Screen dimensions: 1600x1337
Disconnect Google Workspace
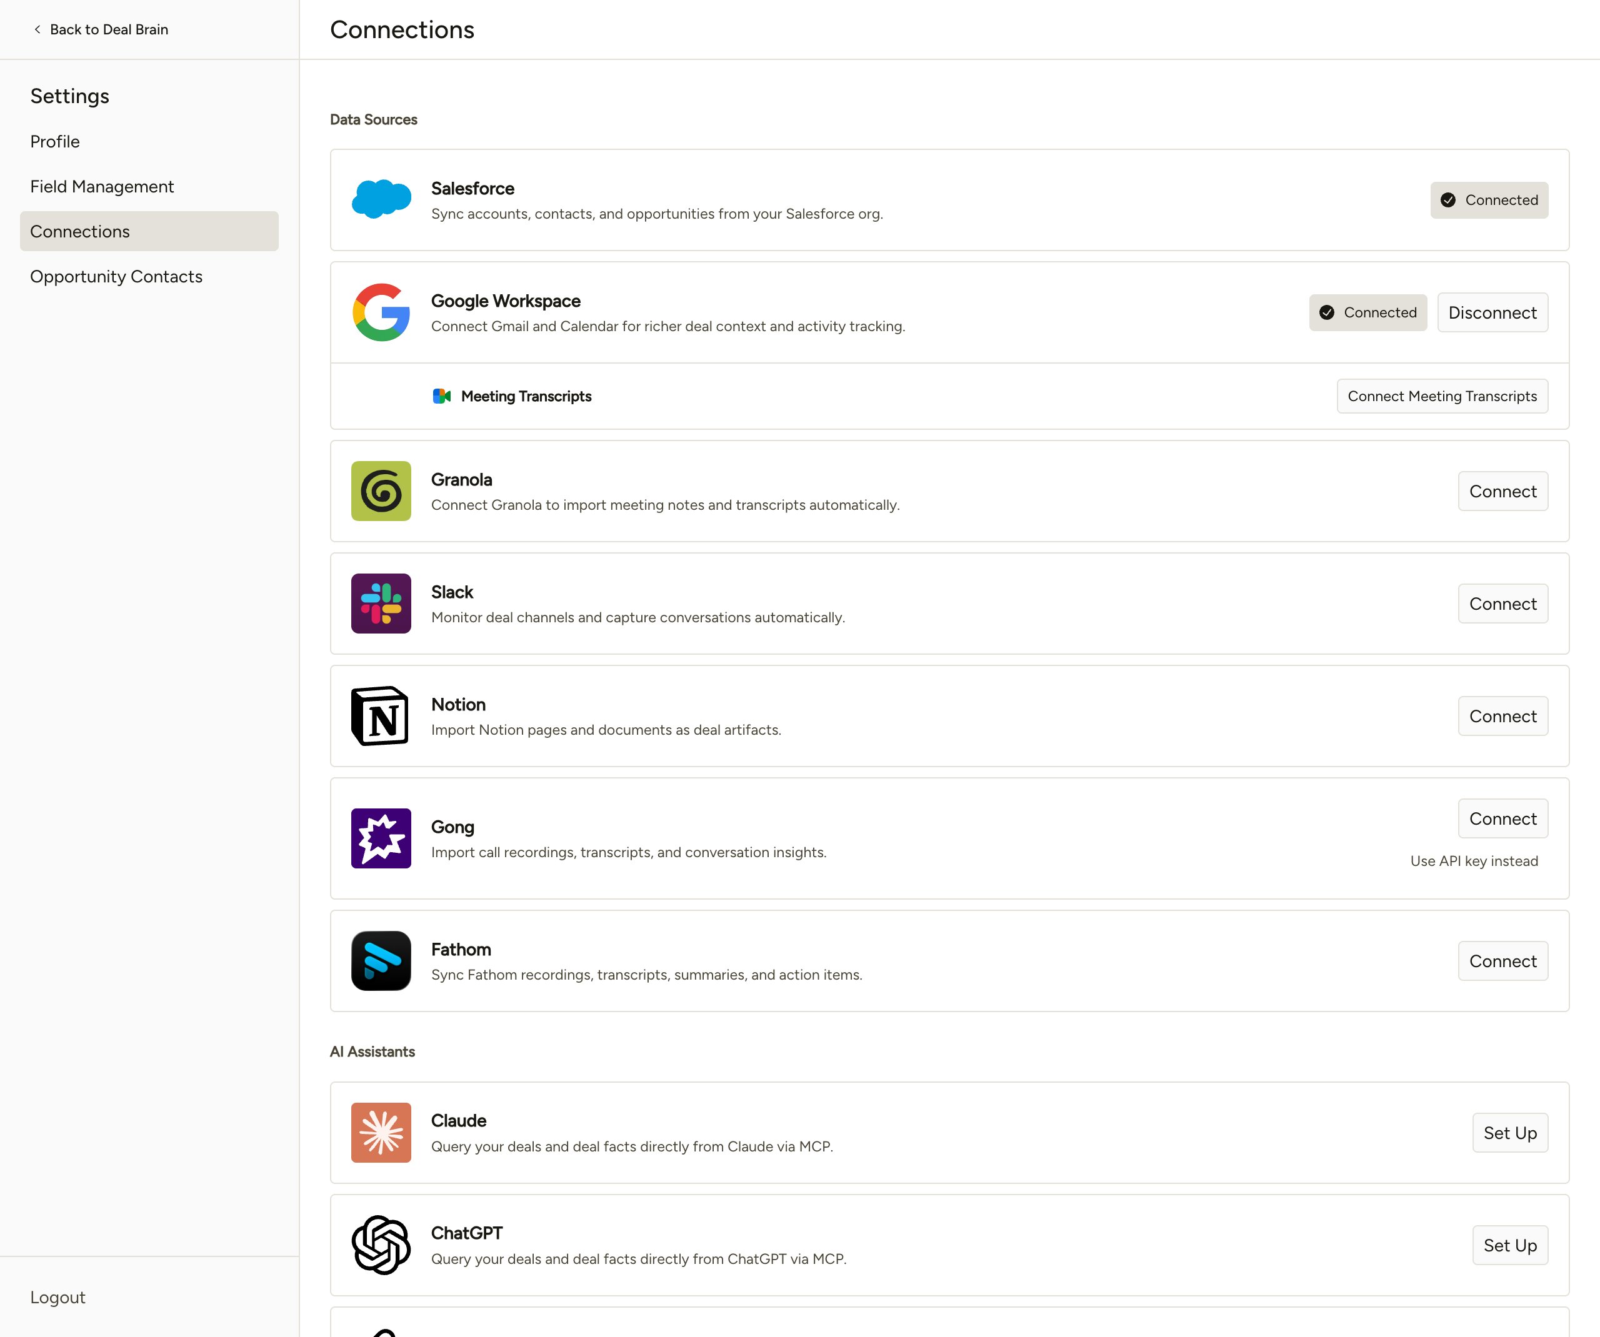coord(1492,312)
